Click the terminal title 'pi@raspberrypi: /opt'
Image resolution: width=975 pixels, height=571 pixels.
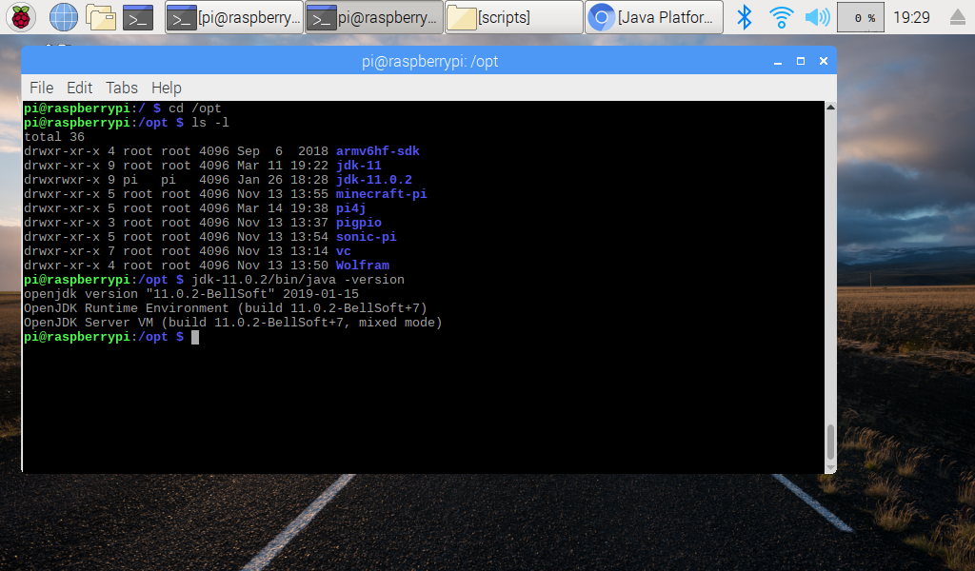429,62
